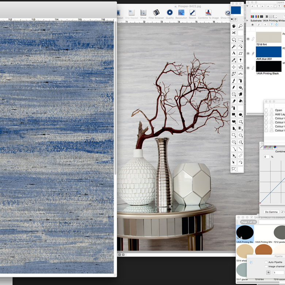The height and width of the screenshot is (285, 285).
Task: Select the Paintbrush tool
Action: point(234,81)
